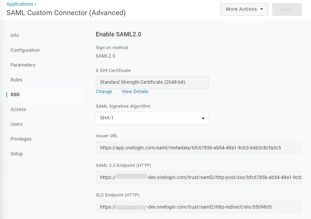This screenshot has height=219, width=311.
Task: Expand the SAML Signature Algorithm dropdown
Action: [152, 118]
